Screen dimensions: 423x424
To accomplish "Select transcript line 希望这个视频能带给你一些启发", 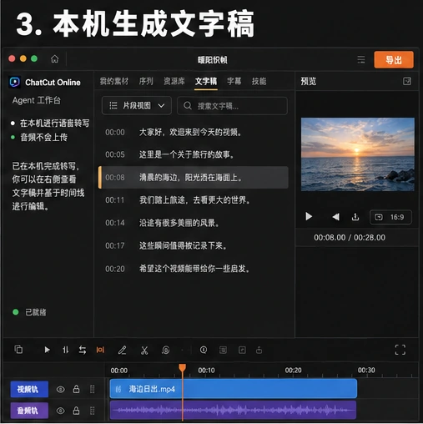I will pos(194,269).
